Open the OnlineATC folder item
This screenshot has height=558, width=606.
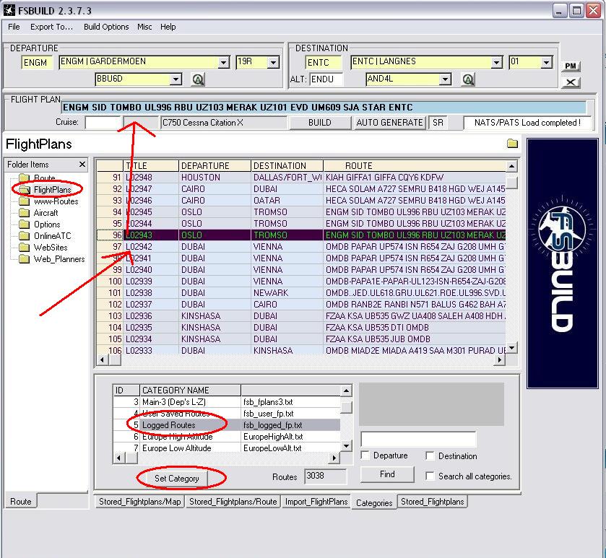52,236
